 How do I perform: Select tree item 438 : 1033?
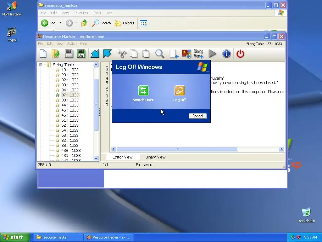point(71,150)
